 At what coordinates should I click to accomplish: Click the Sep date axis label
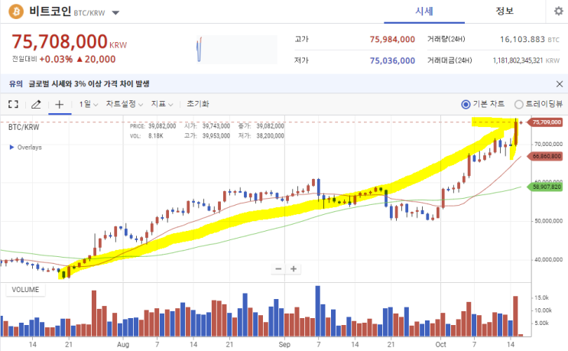coord(284,344)
